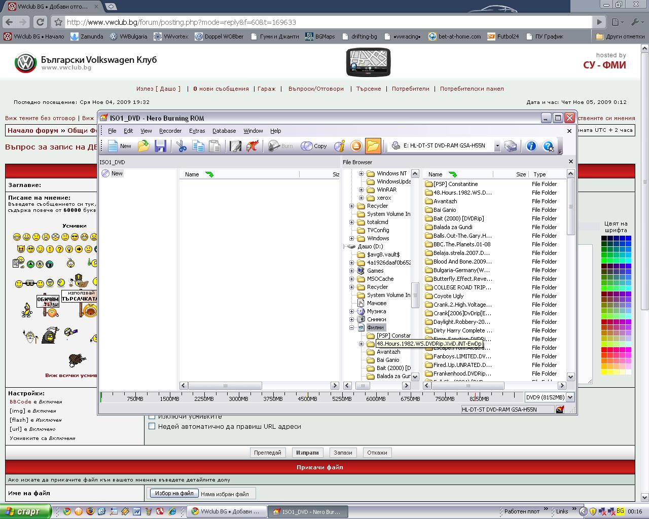
Task: Toggle the 'Изключи усмивките' checkbox
Action: pos(152,417)
